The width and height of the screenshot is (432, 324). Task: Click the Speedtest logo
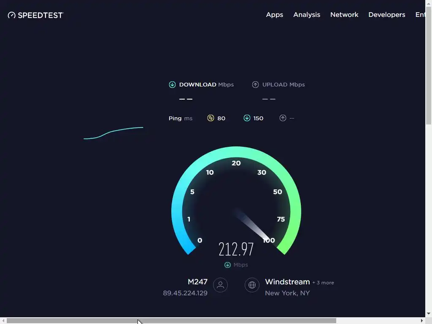35,15
